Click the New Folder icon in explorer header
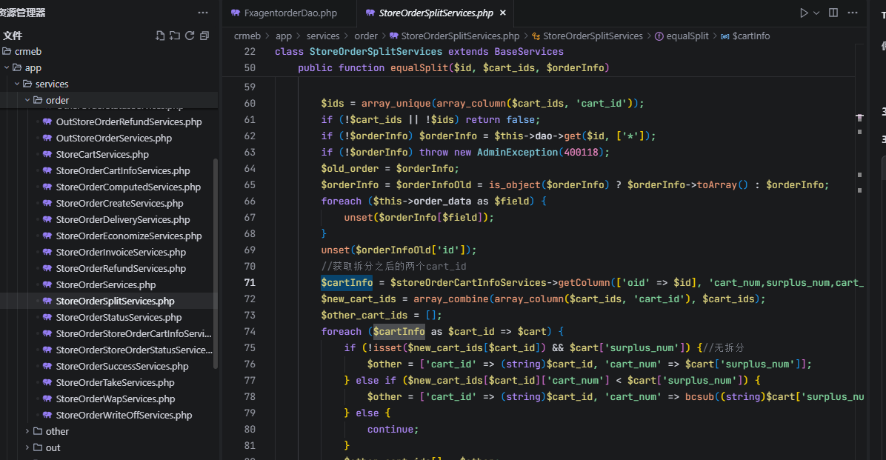 coord(175,36)
